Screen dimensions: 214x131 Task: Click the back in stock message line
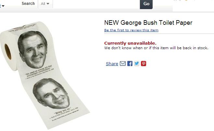pos(156,48)
